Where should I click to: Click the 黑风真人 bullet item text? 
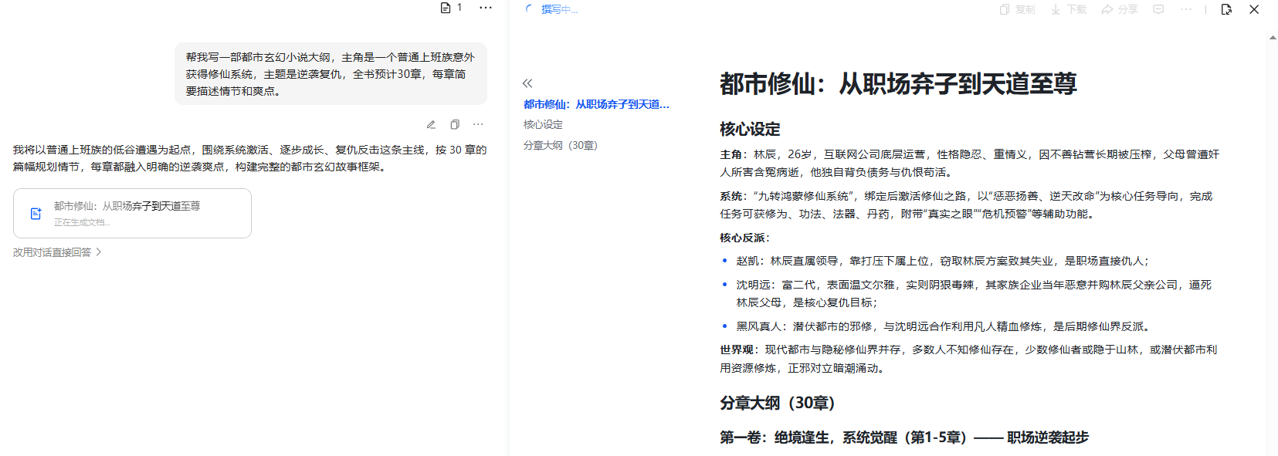pos(944,326)
